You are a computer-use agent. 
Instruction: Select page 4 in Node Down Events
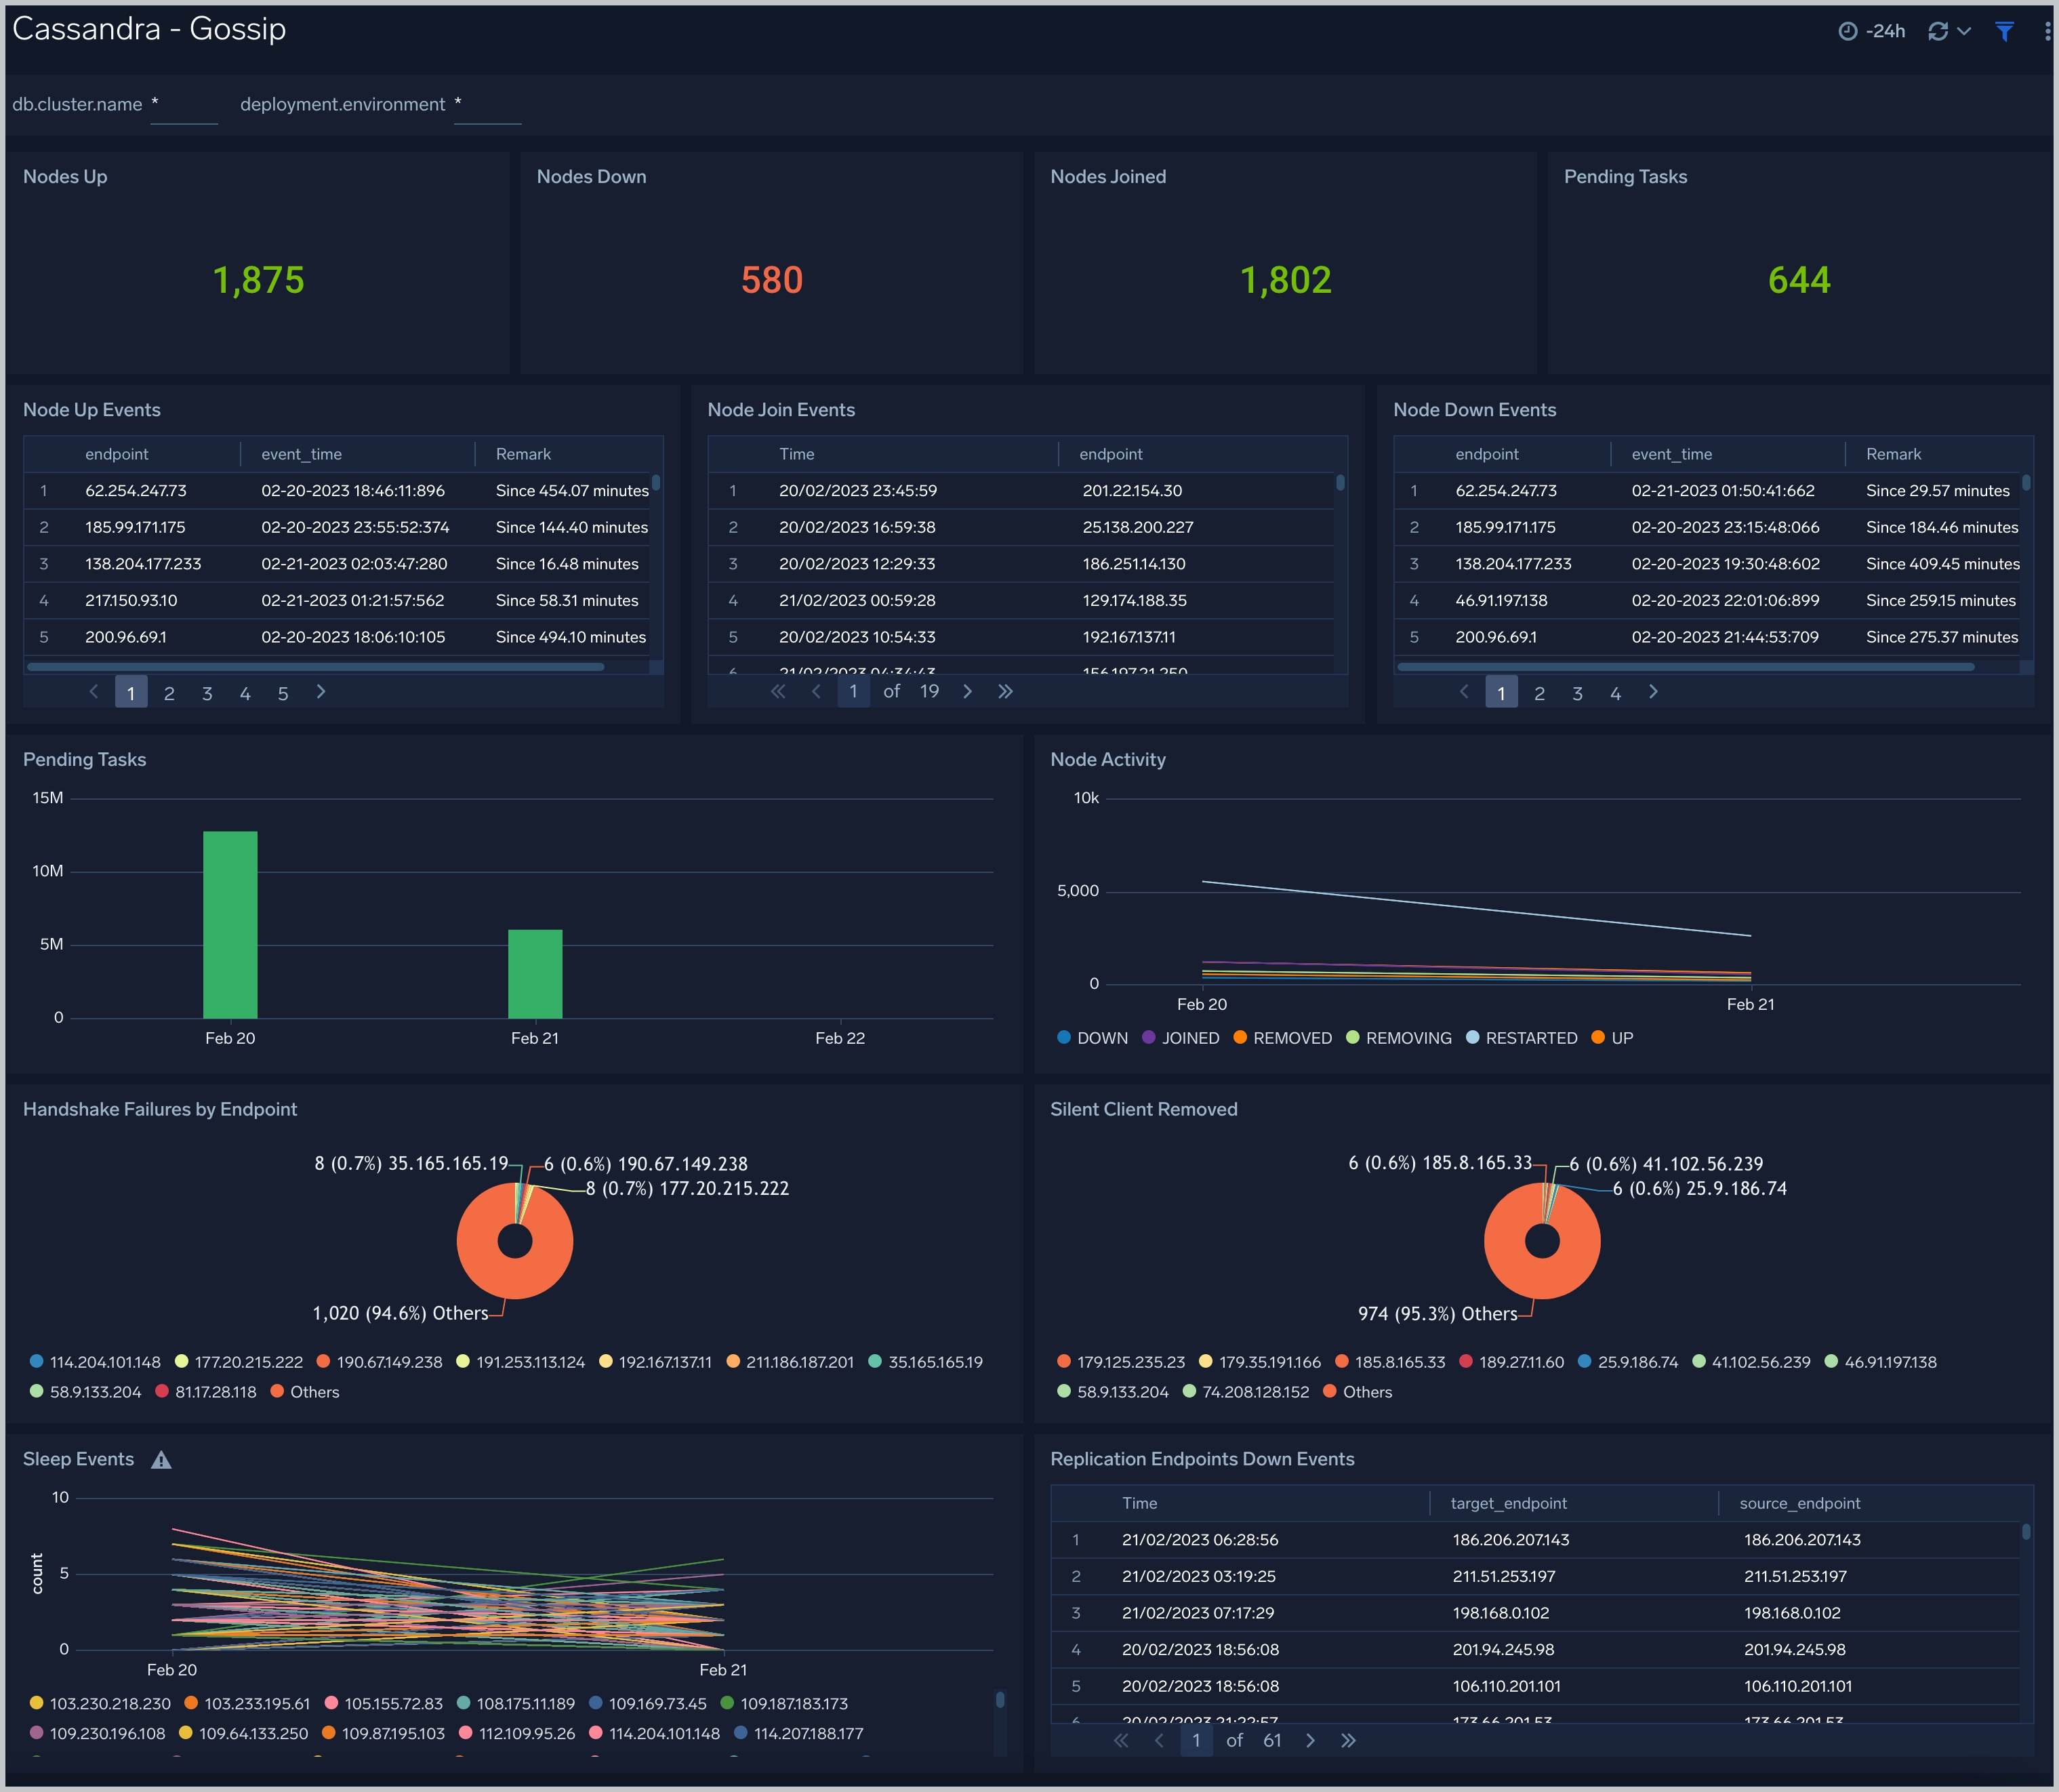click(x=1615, y=693)
